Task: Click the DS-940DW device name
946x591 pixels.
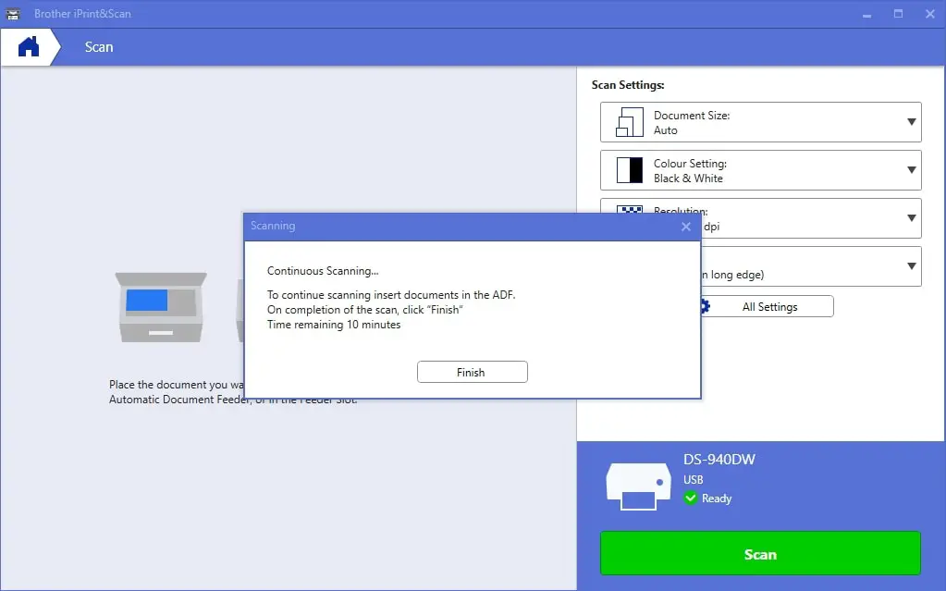Action: pyautogui.click(x=719, y=460)
